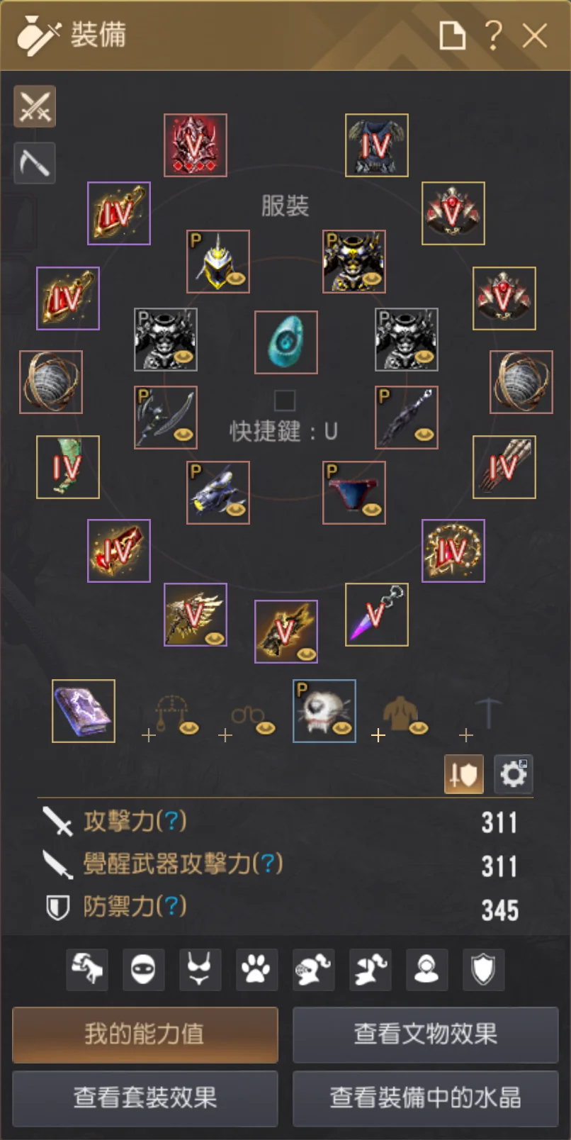Open the lightning spellbook artifact slot
This screenshot has height=1140, width=571.
(84, 711)
